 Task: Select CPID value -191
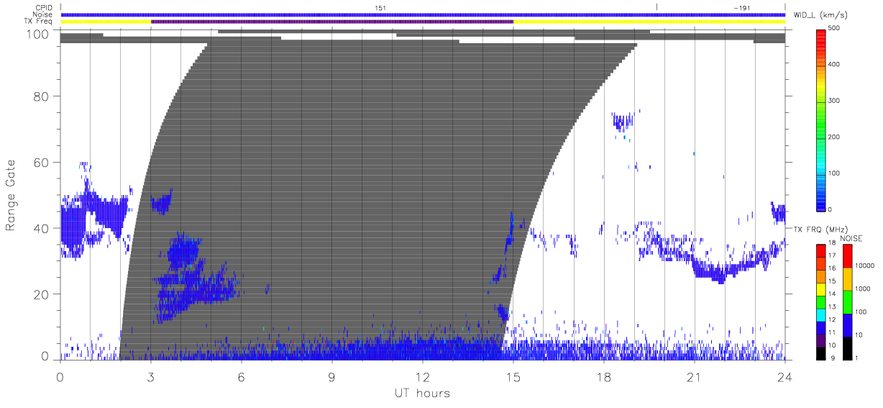pyautogui.click(x=742, y=7)
